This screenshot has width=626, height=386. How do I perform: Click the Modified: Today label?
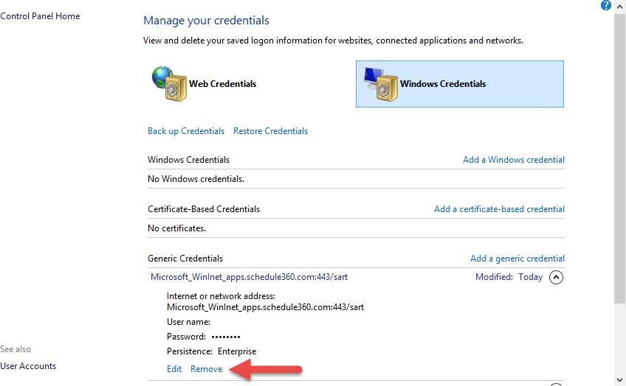509,277
